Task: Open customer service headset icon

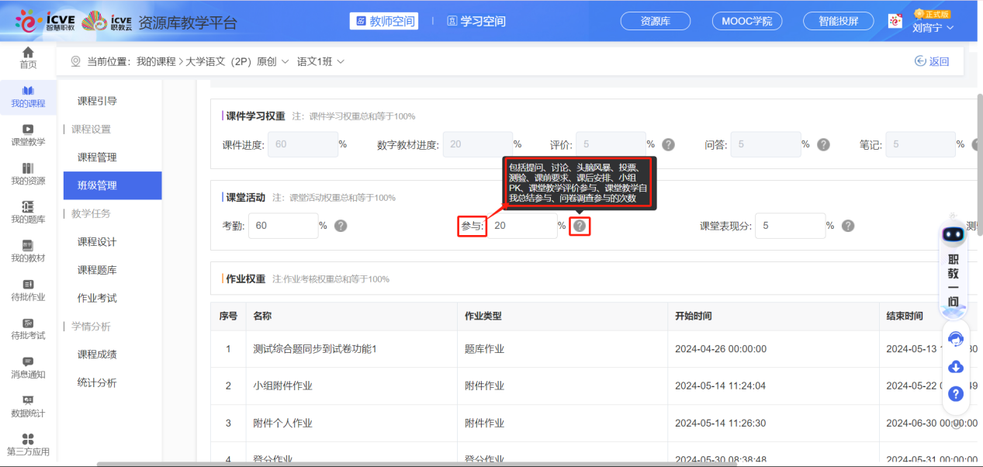Action: (x=956, y=339)
